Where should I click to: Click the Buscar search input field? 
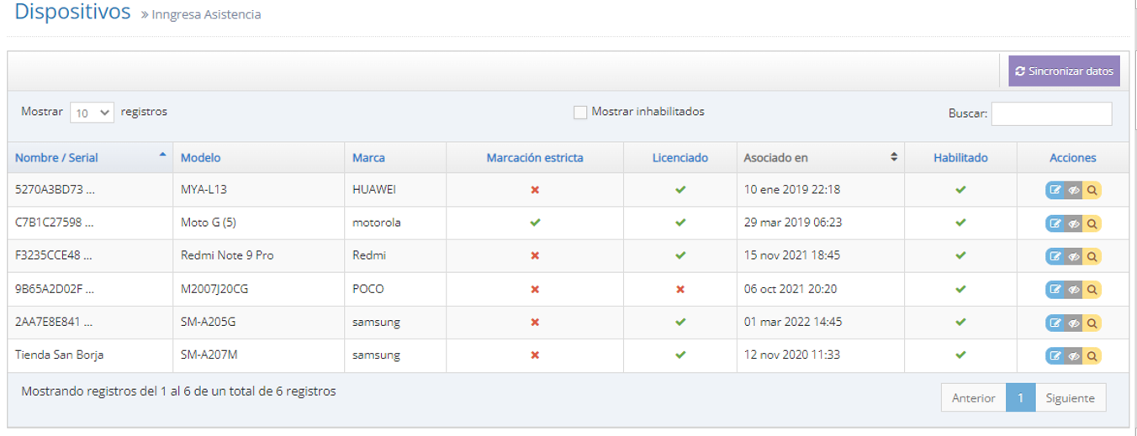tap(1051, 114)
